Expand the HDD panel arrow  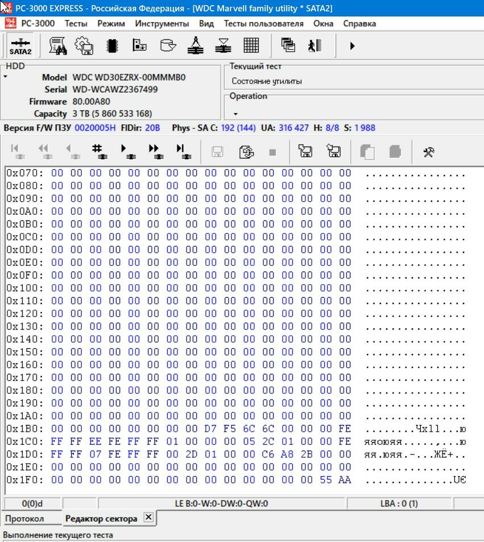[x=6, y=77]
